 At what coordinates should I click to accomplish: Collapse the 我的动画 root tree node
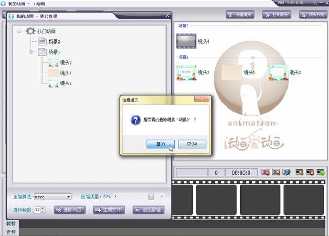tap(20, 31)
